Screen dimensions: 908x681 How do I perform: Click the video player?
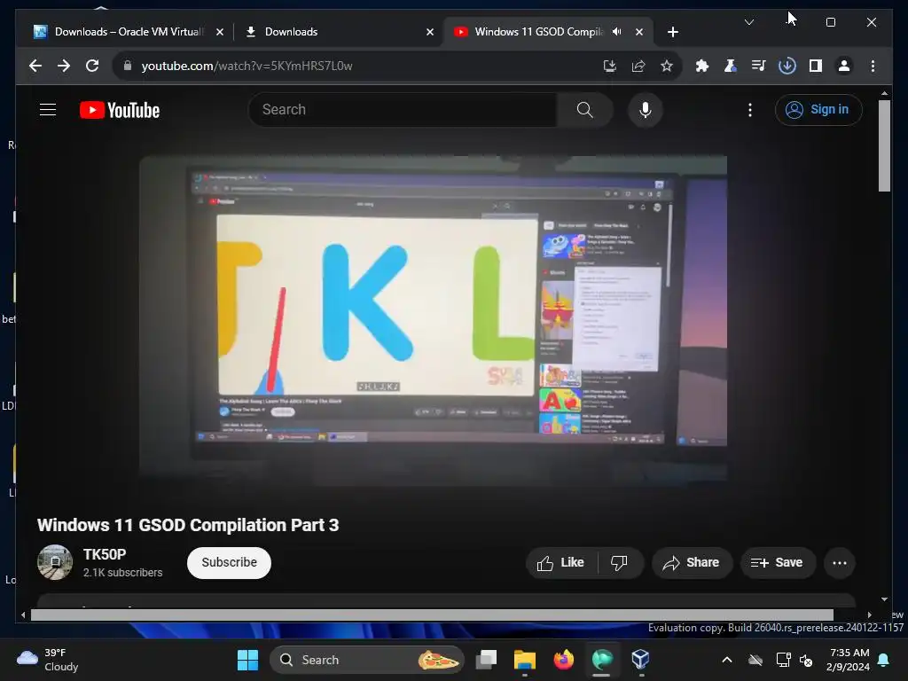(433, 317)
